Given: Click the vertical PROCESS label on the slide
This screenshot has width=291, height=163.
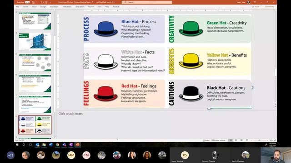Looking at the screenshot, I should [86, 29].
